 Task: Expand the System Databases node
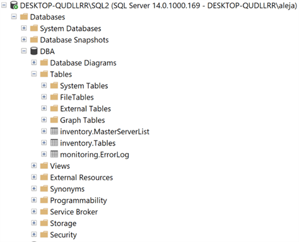pos(24,28)
